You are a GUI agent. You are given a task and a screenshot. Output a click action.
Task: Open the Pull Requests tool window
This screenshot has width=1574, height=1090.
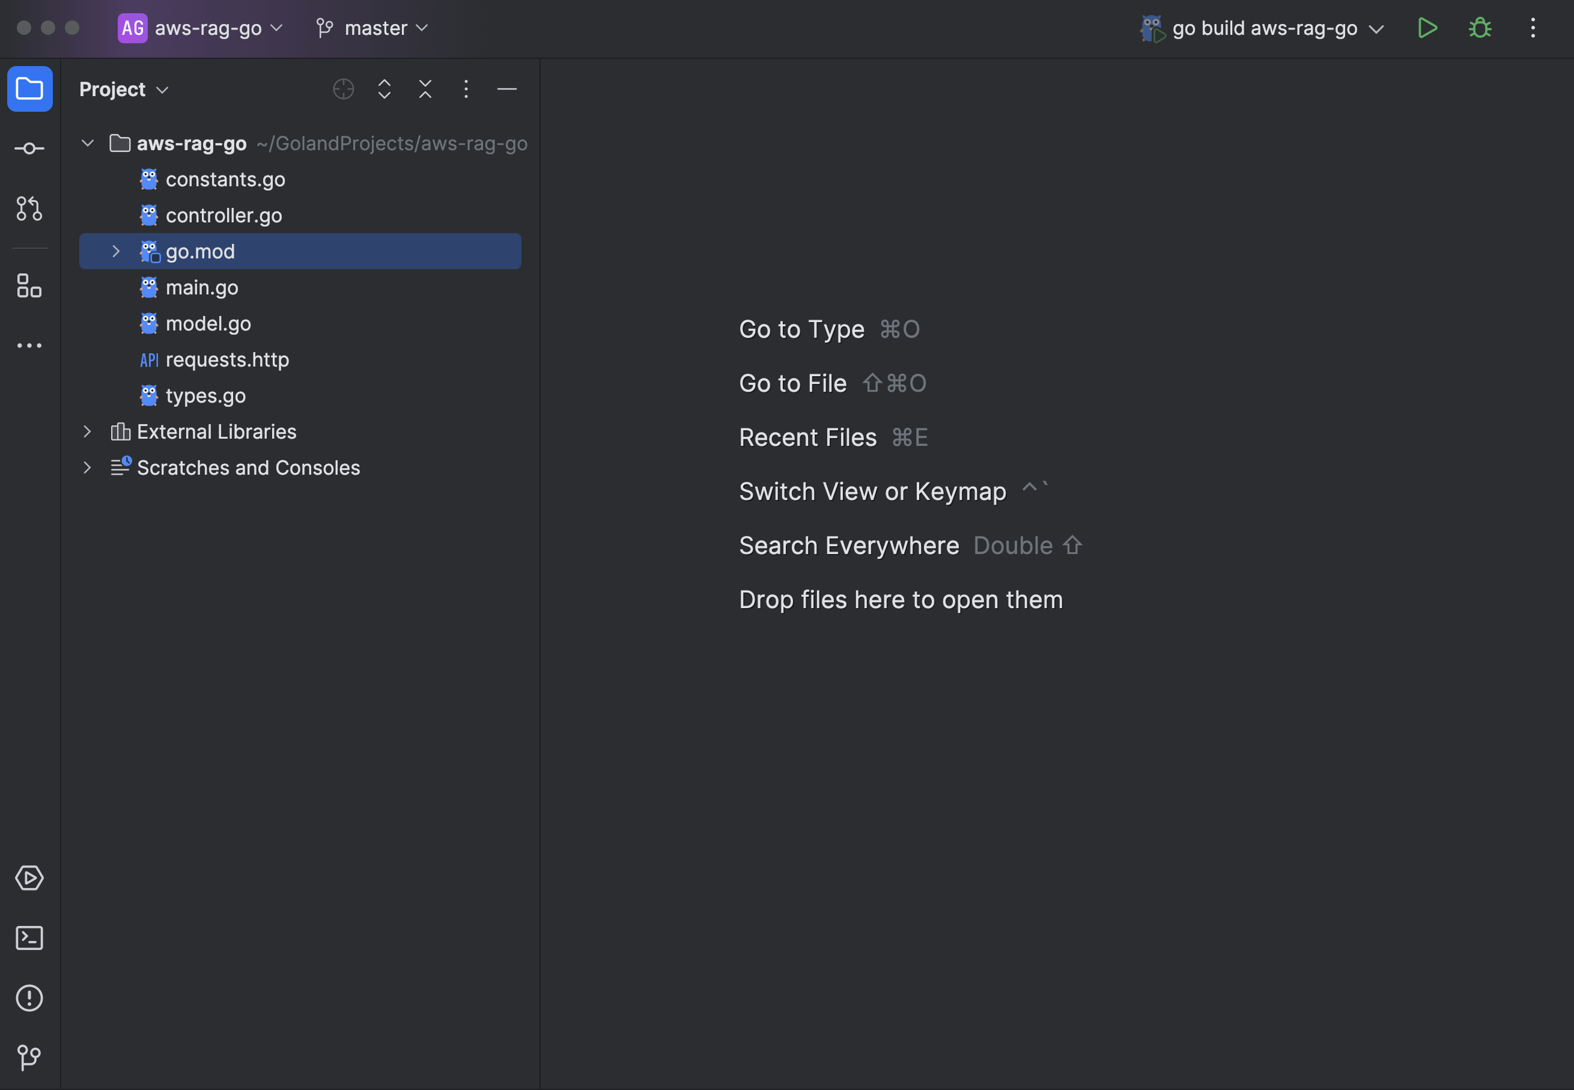pos(29,209)
